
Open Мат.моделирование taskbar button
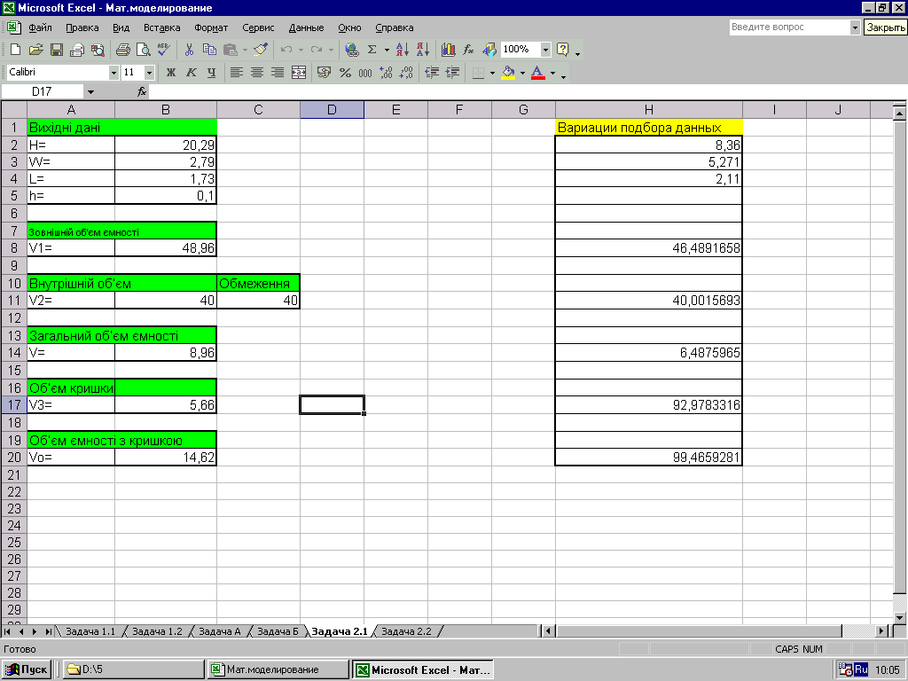[278, 669]
